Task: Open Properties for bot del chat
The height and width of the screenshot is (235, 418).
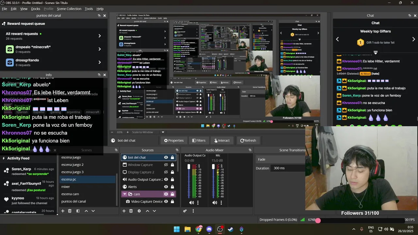Action: [174, 141]
